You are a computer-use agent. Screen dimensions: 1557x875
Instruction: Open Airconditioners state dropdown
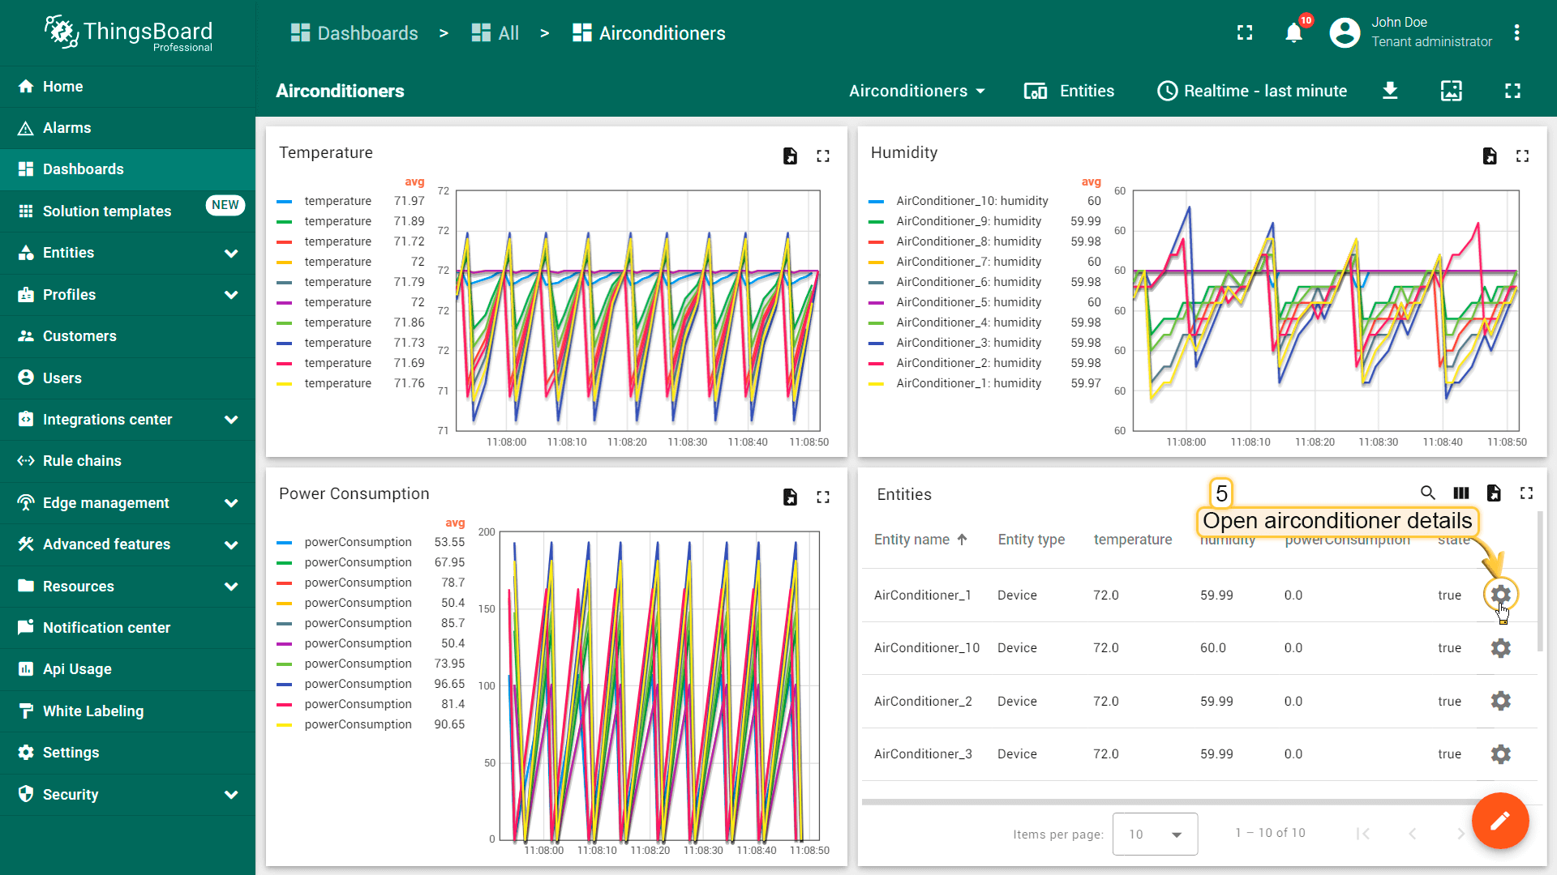point(916,91)
